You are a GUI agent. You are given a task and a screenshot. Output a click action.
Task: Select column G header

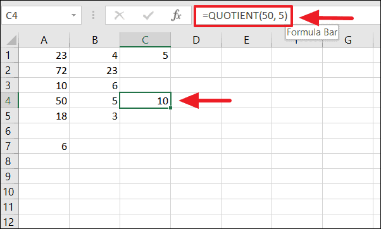pos(347,40)
